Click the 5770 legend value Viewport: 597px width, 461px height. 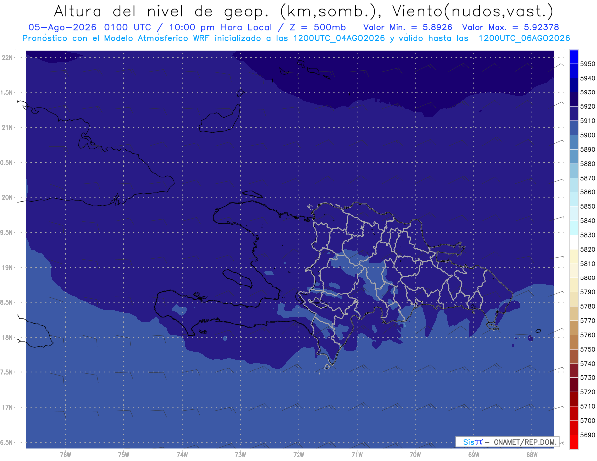coord(587,321)
